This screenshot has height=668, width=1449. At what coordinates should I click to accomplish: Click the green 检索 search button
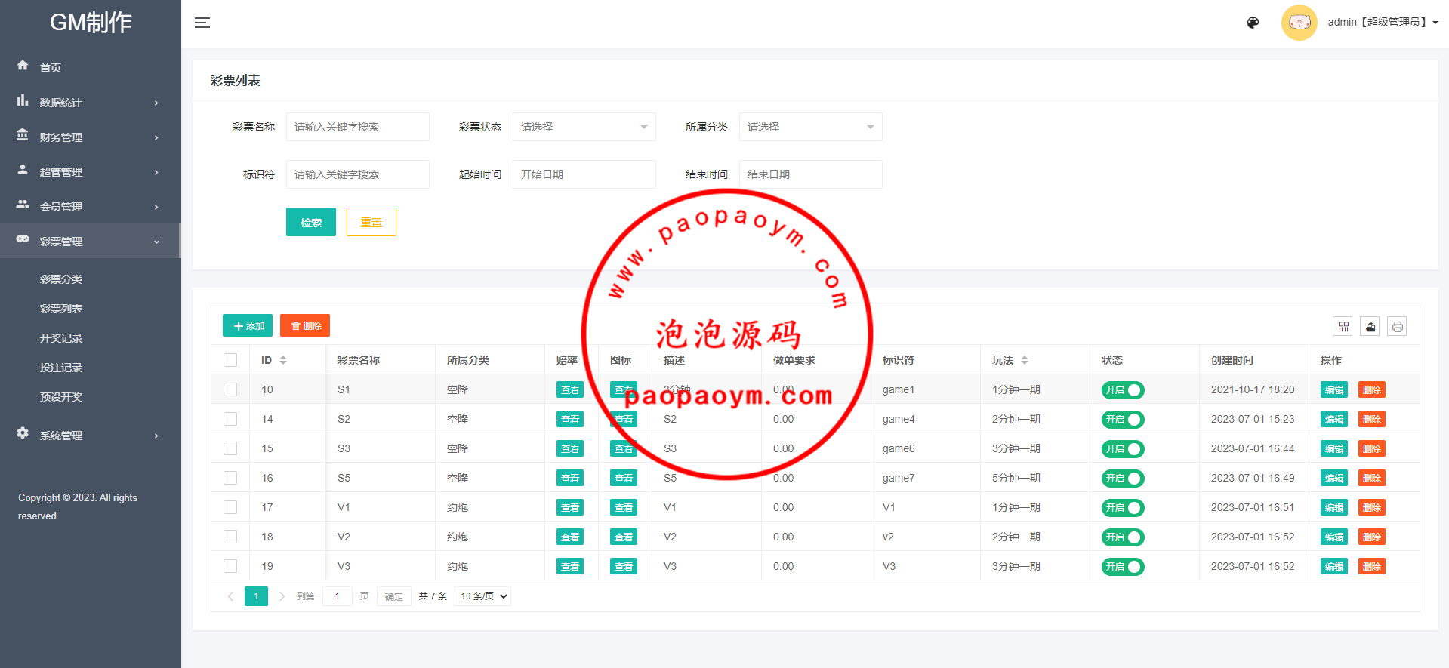point(310,222)
